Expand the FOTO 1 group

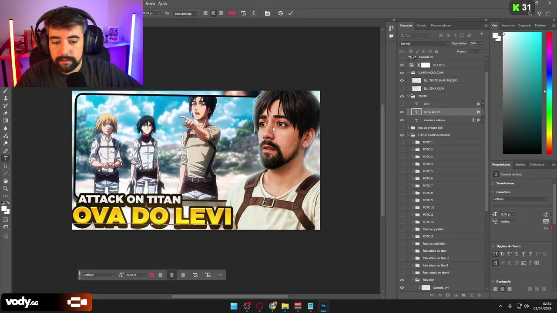pos(413,142)
